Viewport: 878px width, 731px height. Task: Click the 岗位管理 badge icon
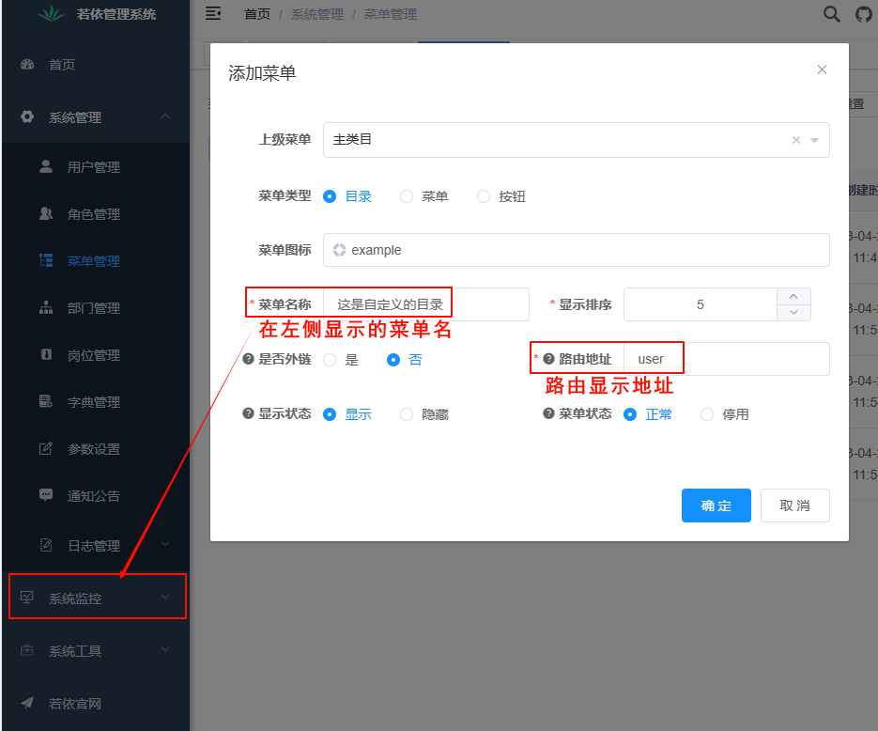[46, 354]
